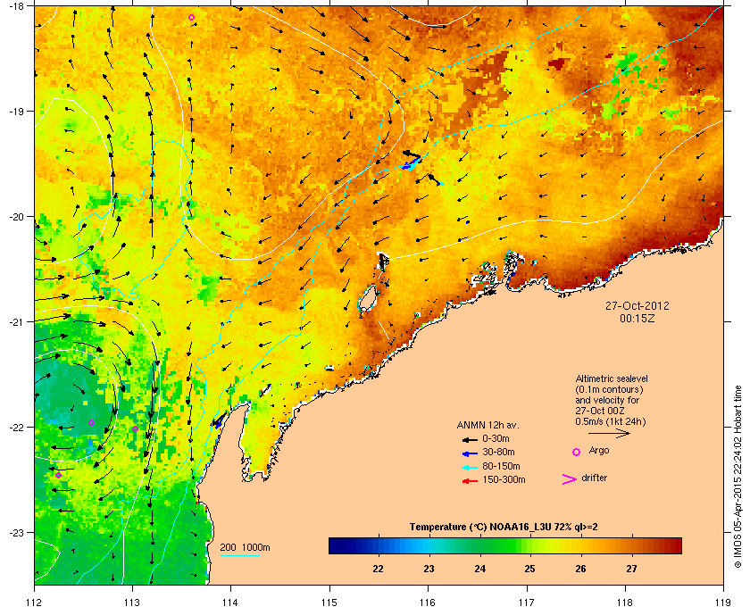Click the colorbar tick label 26
750x607 pixels.
point(580,569)
